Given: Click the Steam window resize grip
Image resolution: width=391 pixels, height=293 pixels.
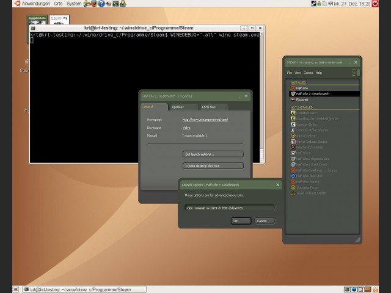Looking at the screenshot, I should click(358, 239).
